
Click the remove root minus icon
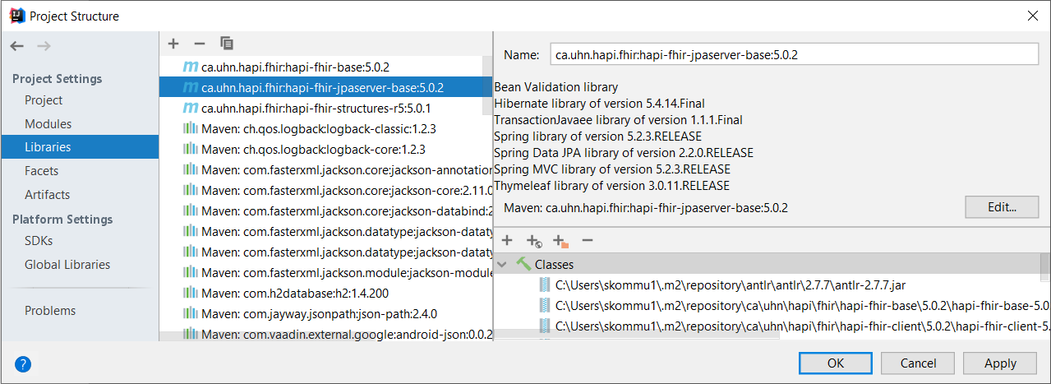point(587,240)
